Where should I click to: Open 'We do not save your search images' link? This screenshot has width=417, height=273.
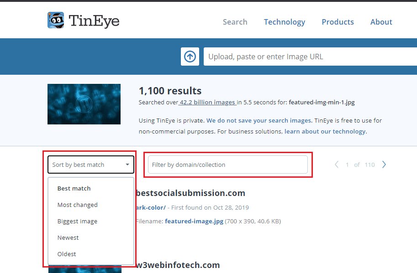(x=259, y=120)
